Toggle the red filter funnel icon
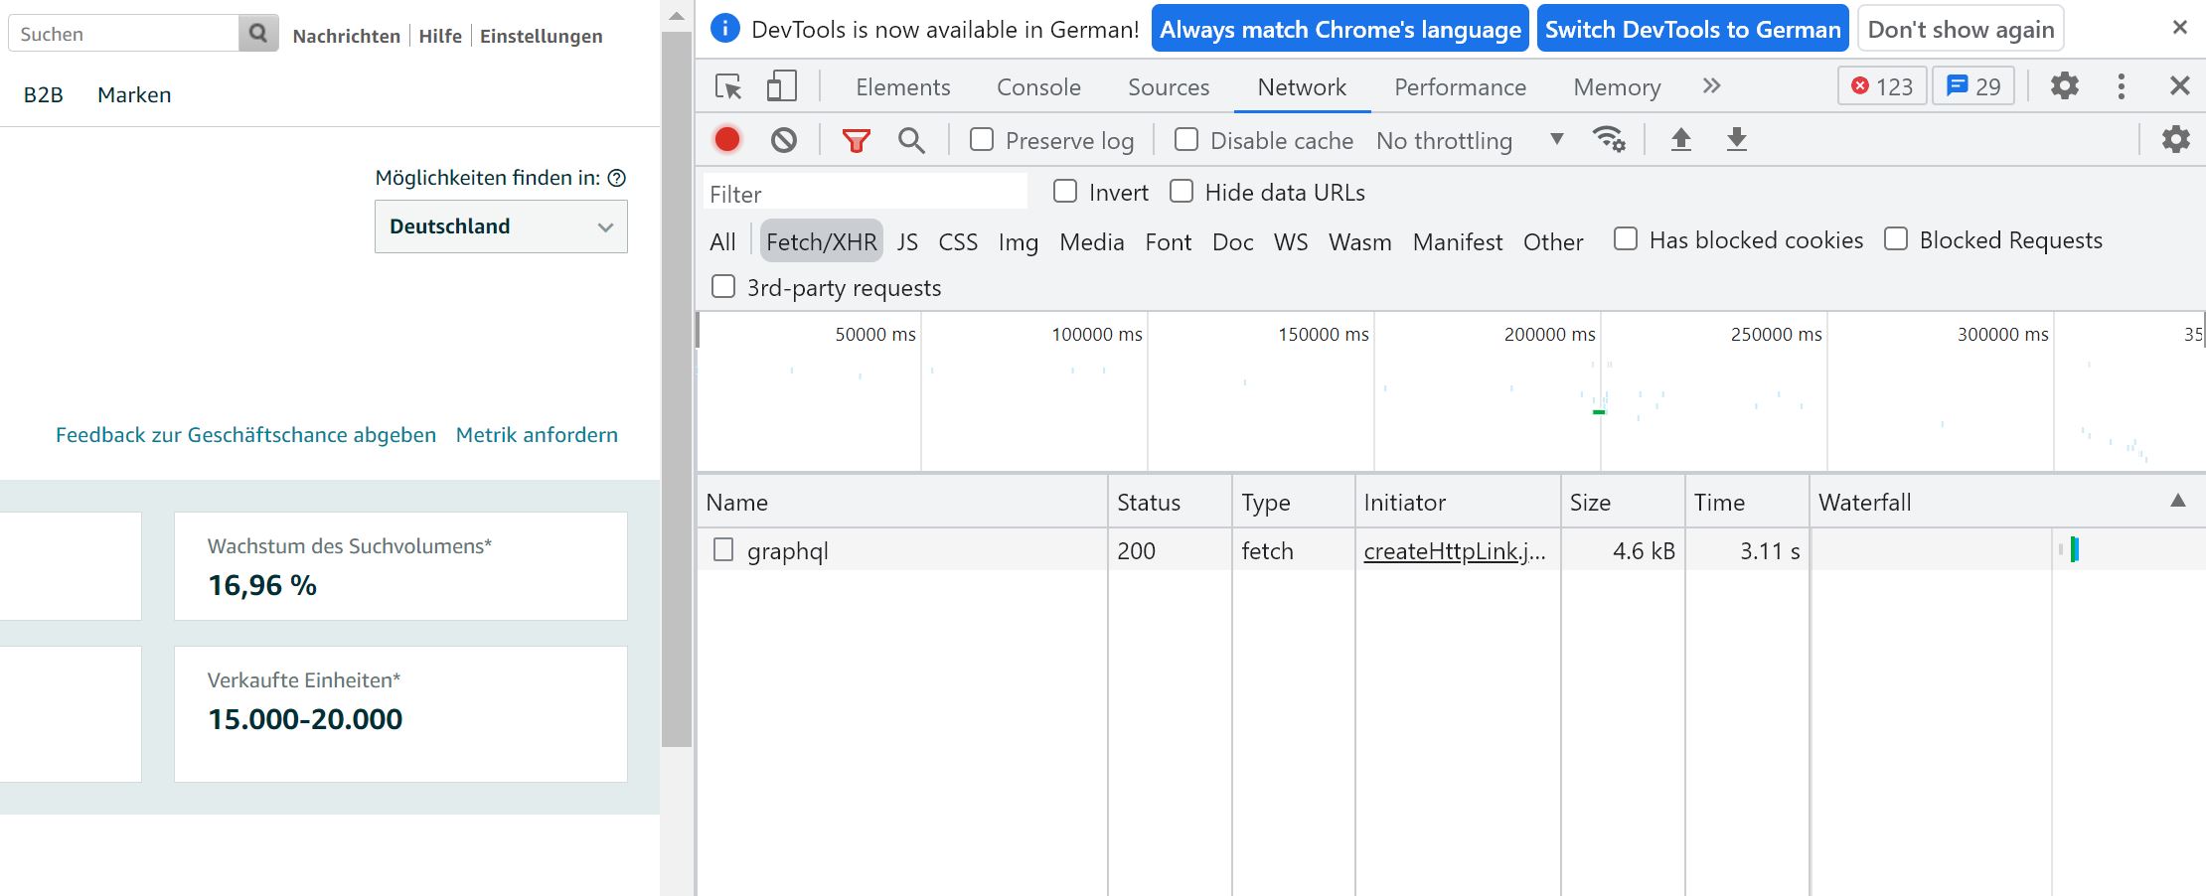 (856, 140)
